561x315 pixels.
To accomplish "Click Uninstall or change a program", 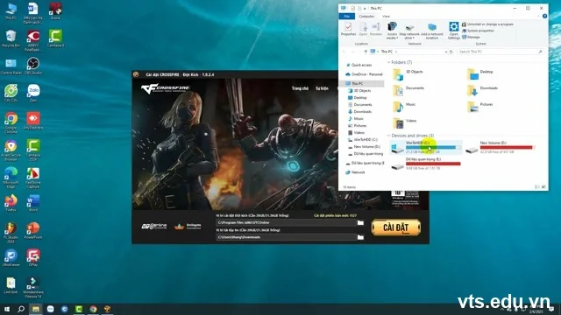I will click(x=487, y=24).
